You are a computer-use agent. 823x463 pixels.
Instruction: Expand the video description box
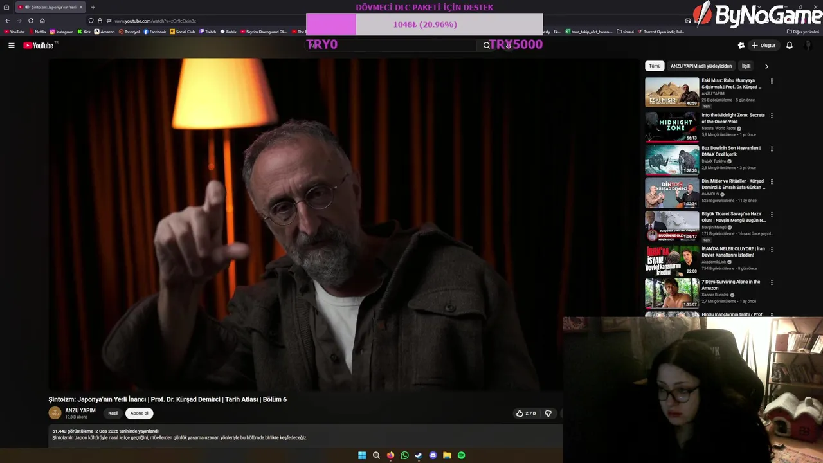coord(306,435)
